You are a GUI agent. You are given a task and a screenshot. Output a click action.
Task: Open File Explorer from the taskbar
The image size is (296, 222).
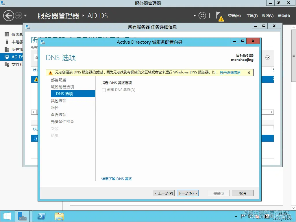[x=59, y=216]
